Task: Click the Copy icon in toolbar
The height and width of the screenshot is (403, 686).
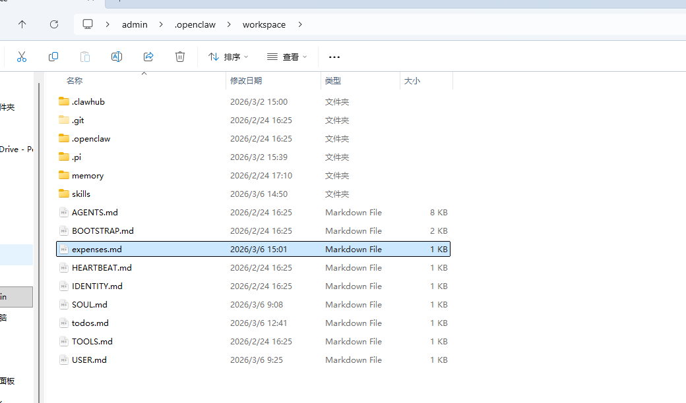Action: point(53,57)
